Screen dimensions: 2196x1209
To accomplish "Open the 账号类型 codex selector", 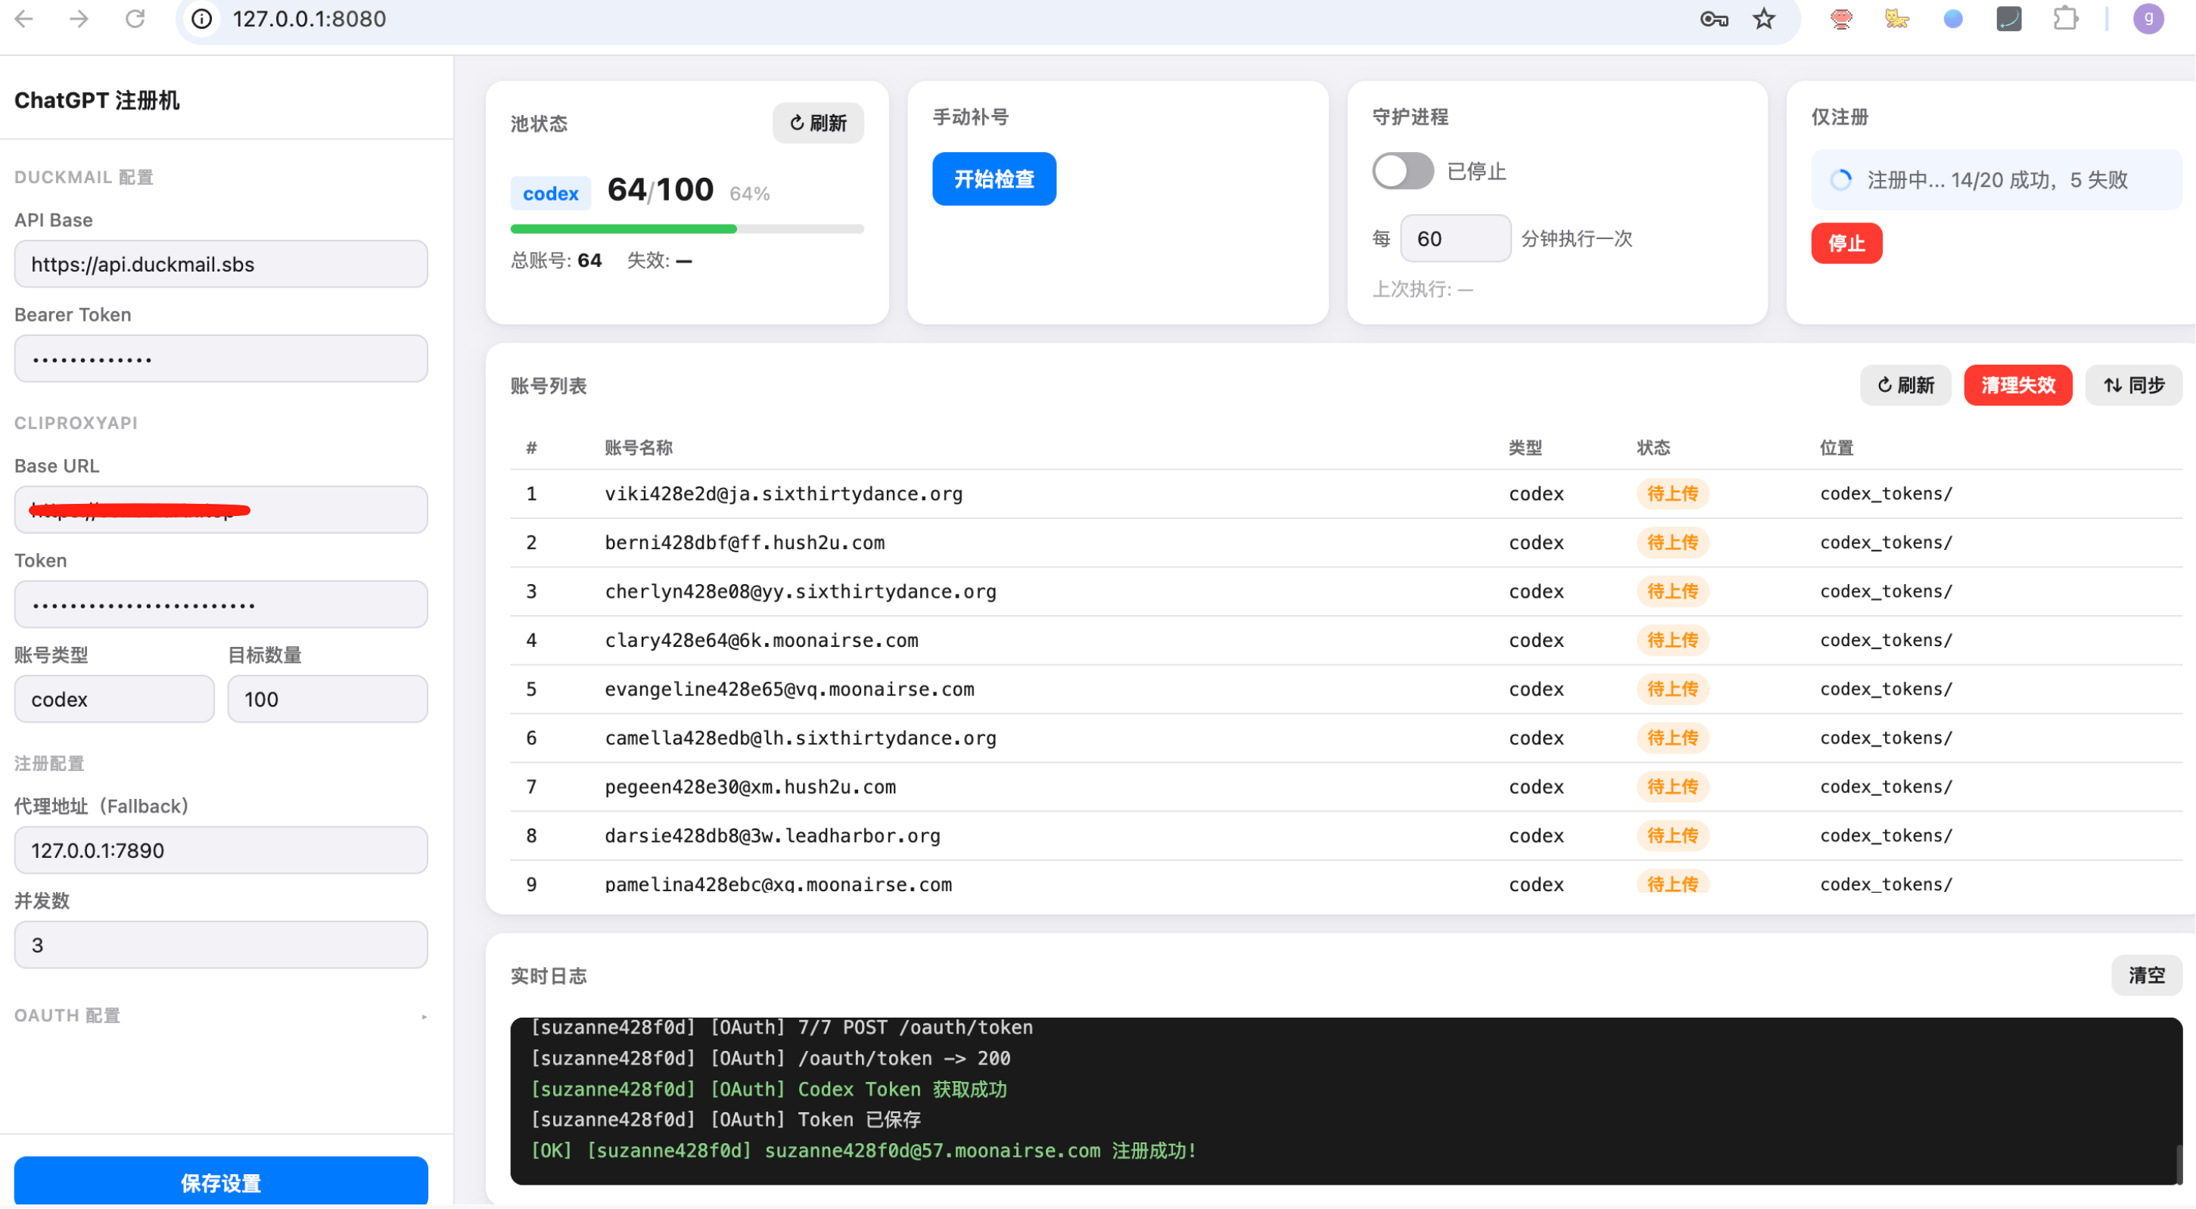I will (x=114, y=699).
